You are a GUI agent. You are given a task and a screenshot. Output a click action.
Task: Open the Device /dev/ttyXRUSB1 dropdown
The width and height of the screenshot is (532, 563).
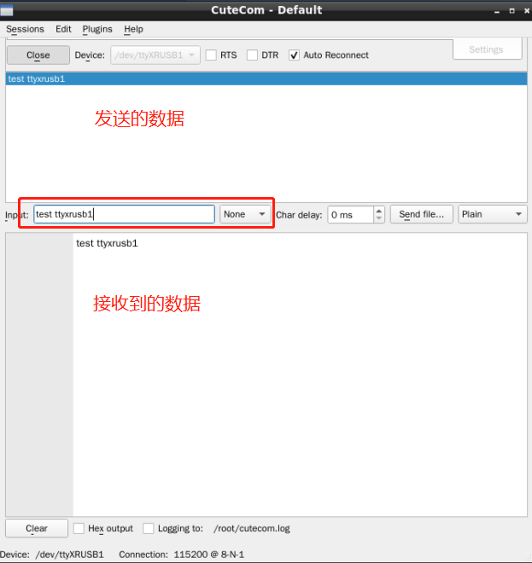(x=155, y=55)
